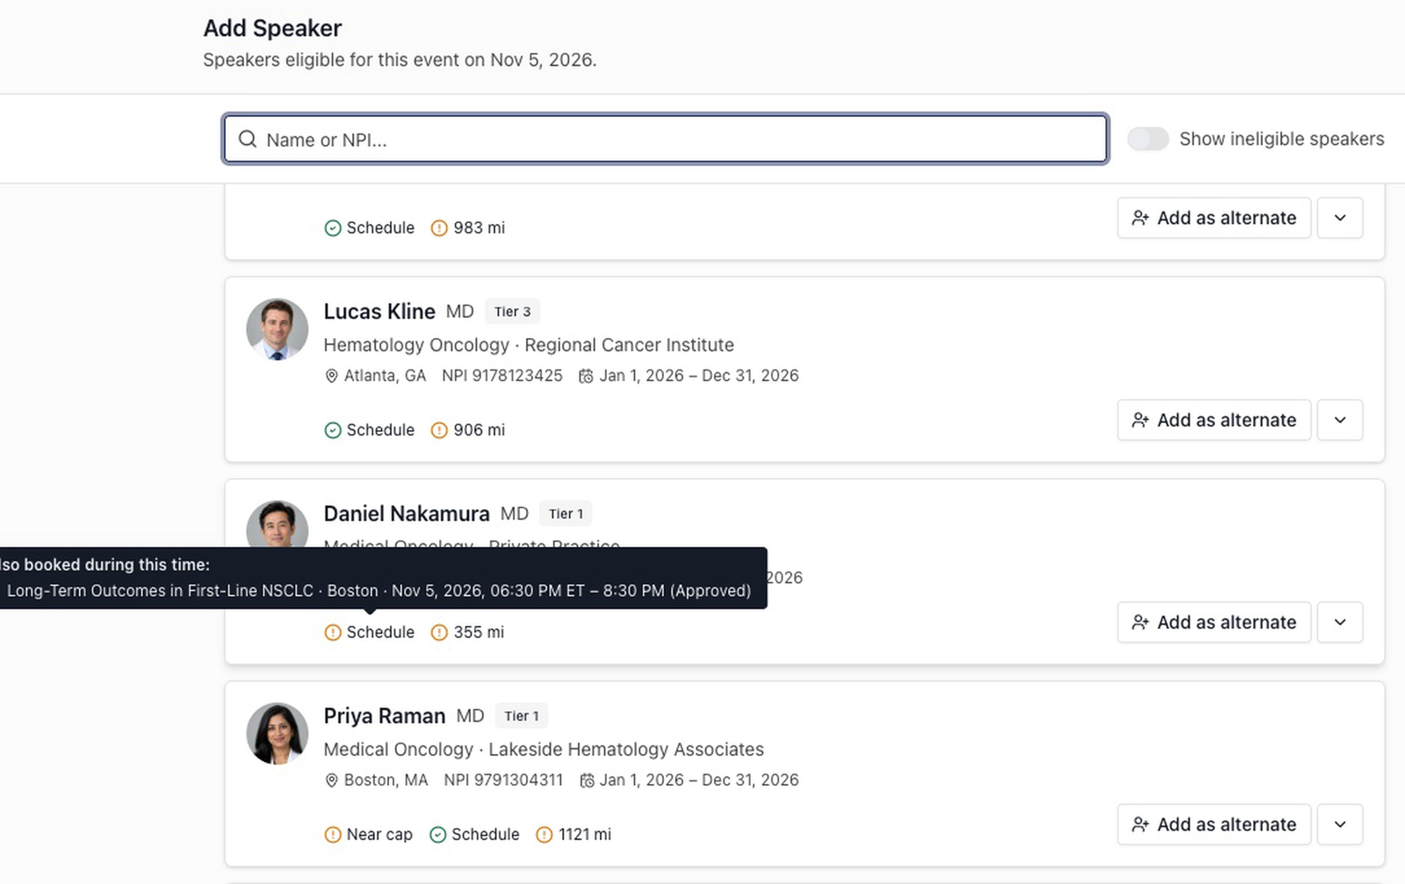Click the calendar icon in Lucas Kline's card

tap(586, 376)
